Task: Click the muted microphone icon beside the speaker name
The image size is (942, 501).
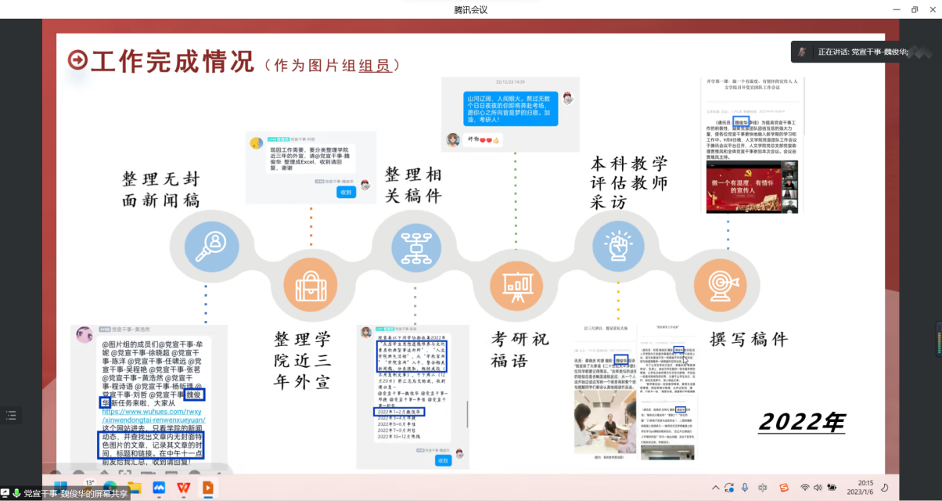Action: coord(802,52)
